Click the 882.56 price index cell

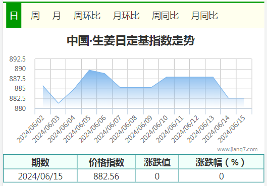106,176
